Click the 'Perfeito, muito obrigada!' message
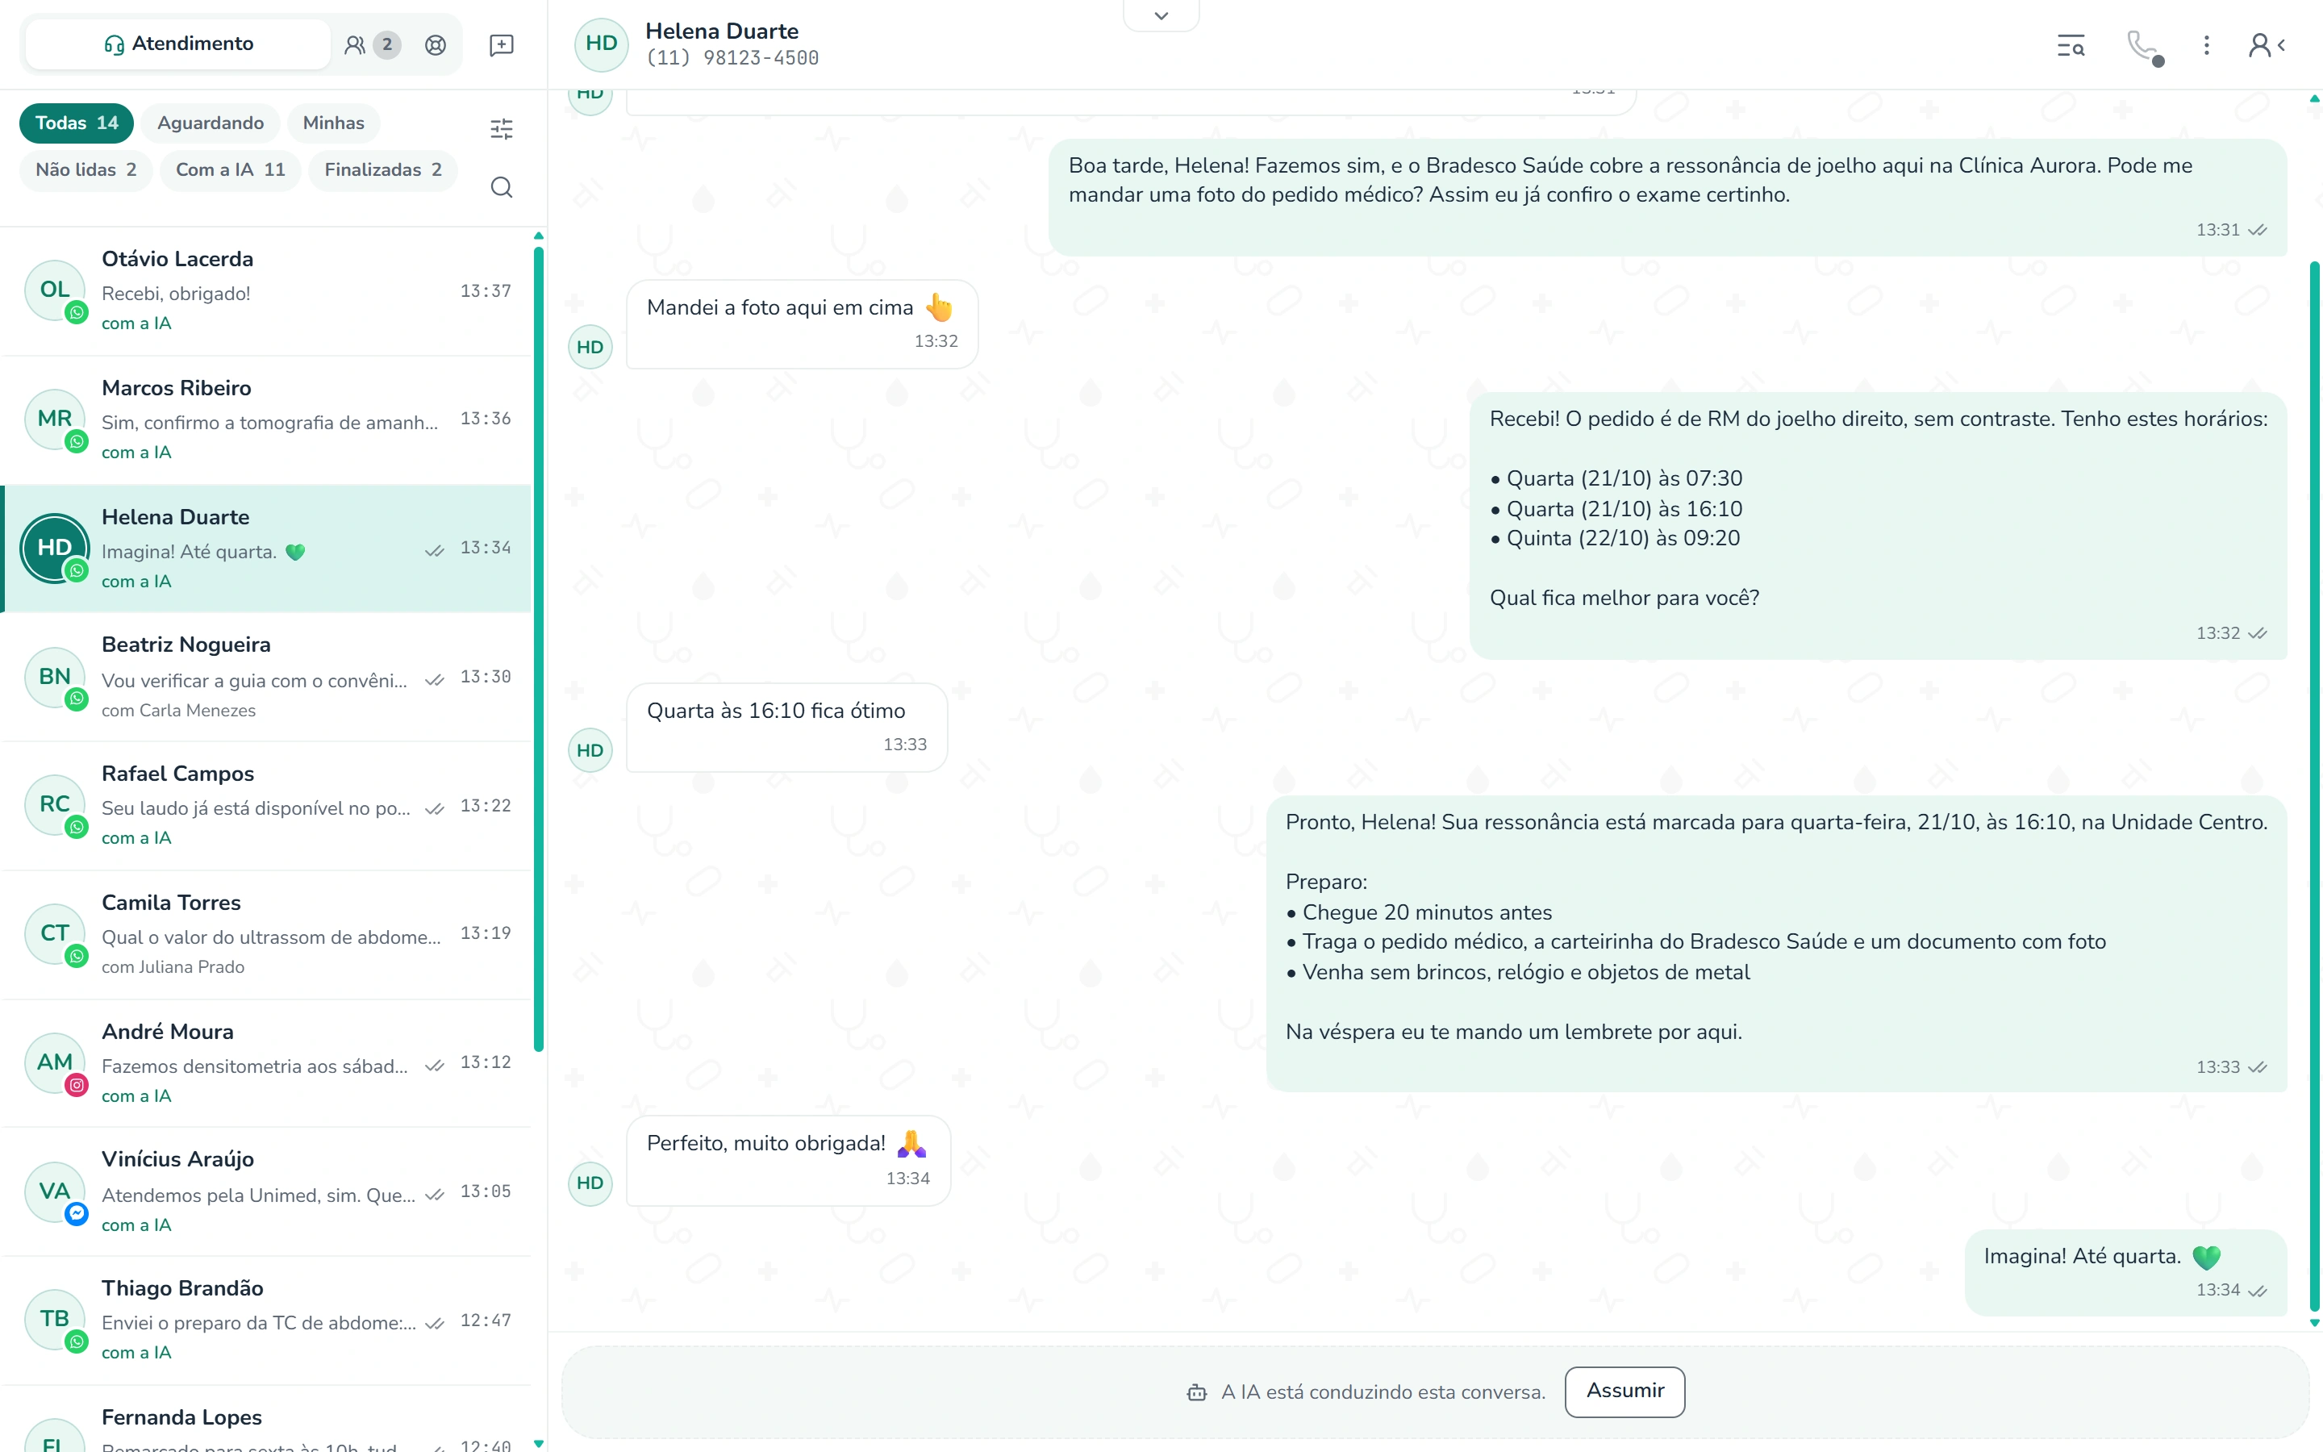Screen dimensions: 2323x1452 click(x=788, y=1160)
